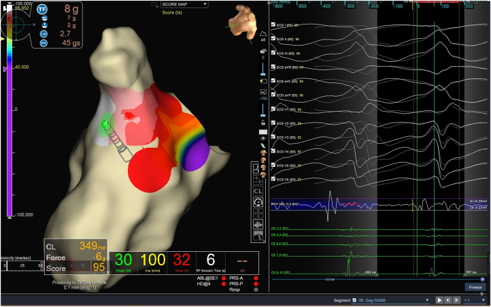
Task: Click the FTI force-time integral icon
Action: click(x=44, y=43)
